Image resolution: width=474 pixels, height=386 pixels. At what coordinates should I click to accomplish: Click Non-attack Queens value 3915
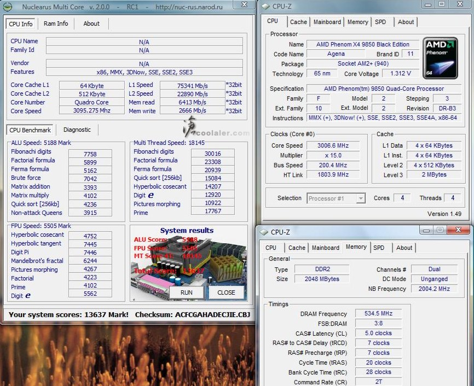pos(90,213)
